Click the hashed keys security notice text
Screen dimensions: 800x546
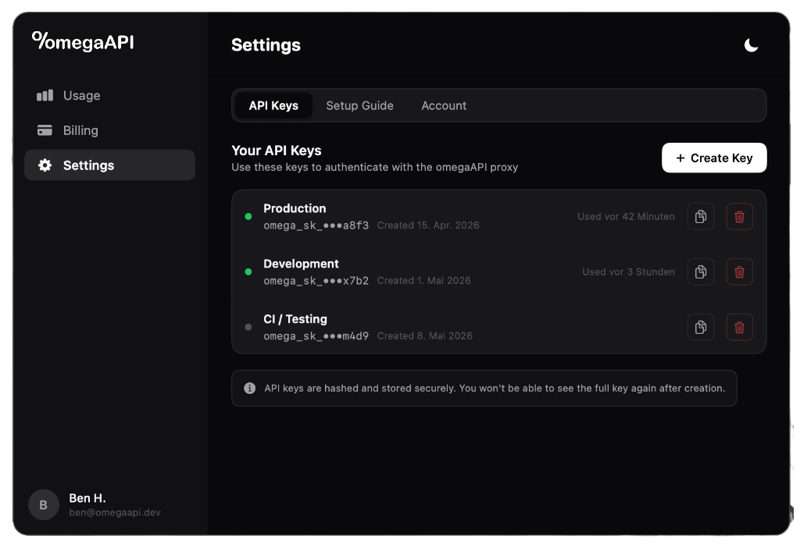point(495,388)
